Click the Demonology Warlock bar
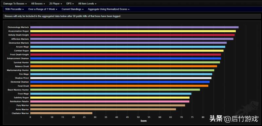This screenshot has width=262, height=126. [134, 27]
